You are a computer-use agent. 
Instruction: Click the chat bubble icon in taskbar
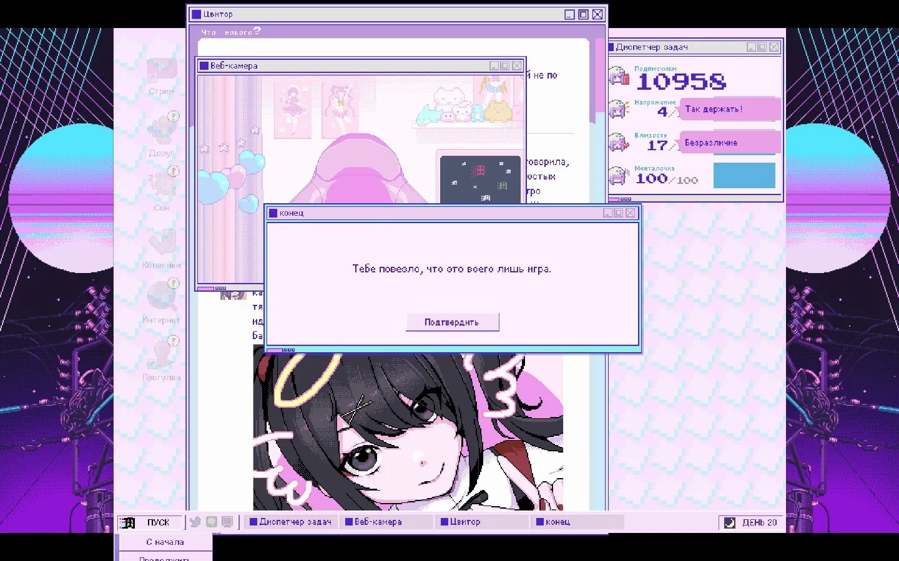click(x=212, y=522)
